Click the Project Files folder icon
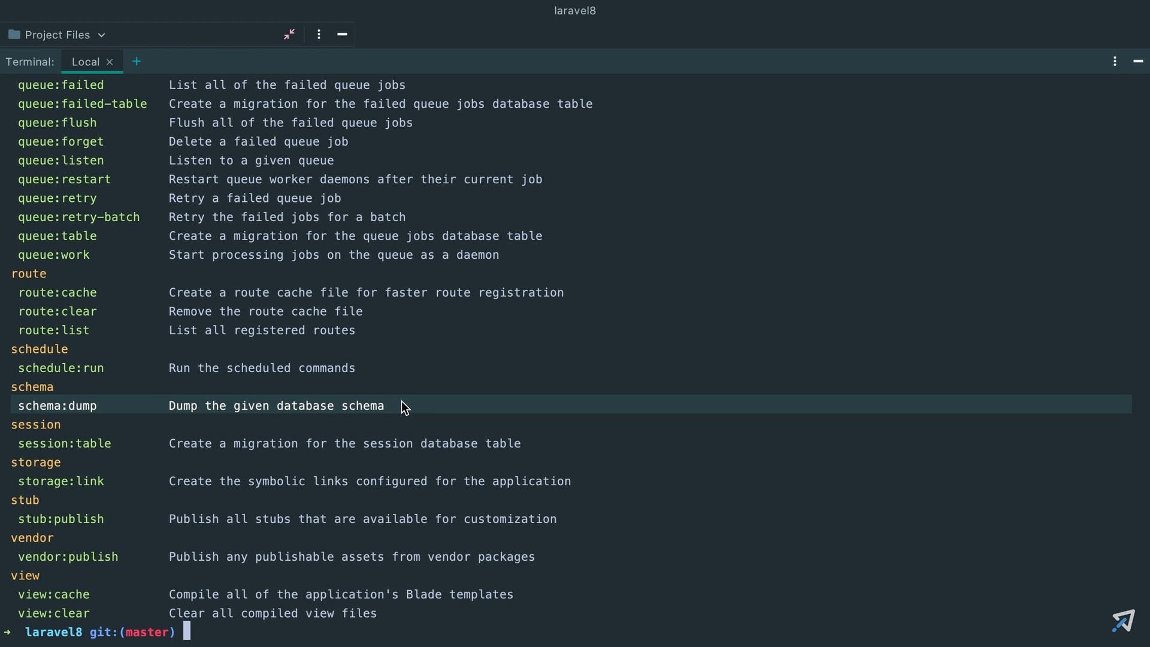 13,34
